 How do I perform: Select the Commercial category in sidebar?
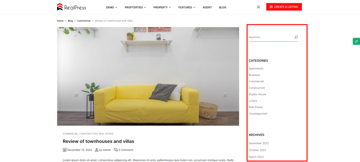pyautogui.click(x=256, y=81)
